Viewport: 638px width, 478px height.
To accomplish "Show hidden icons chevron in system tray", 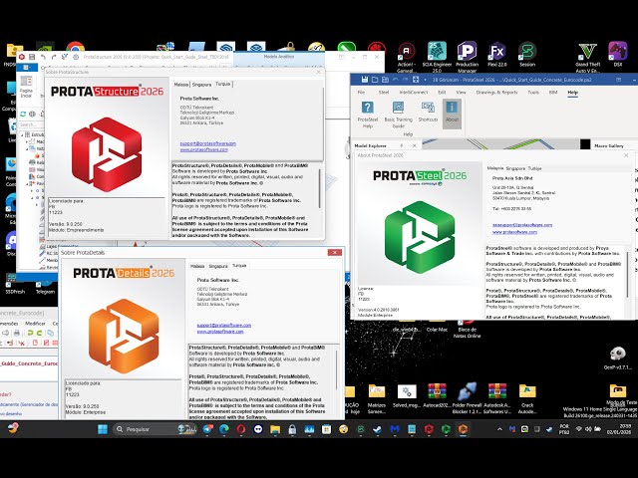I will 499,429.
